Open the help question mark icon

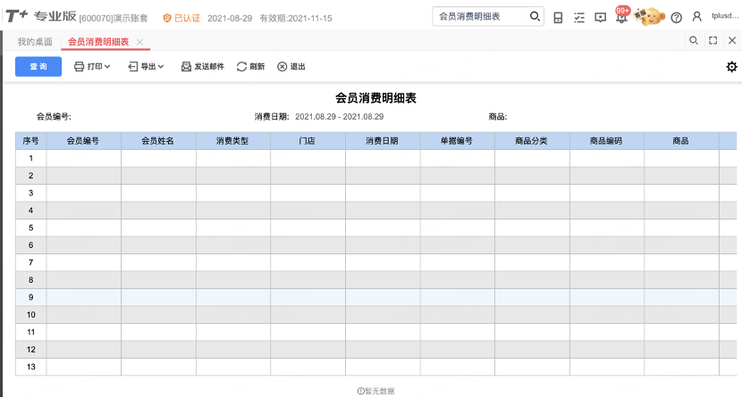[677, 18]
